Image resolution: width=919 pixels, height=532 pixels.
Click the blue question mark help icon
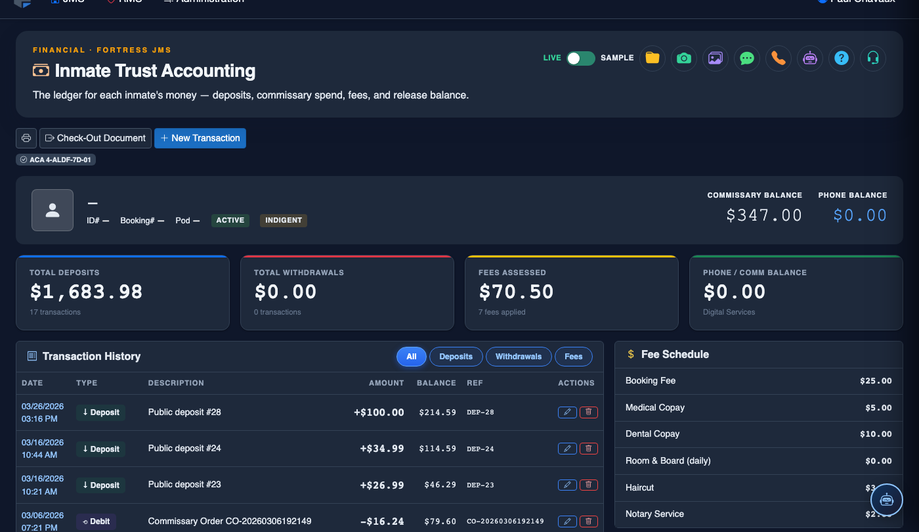842,58
